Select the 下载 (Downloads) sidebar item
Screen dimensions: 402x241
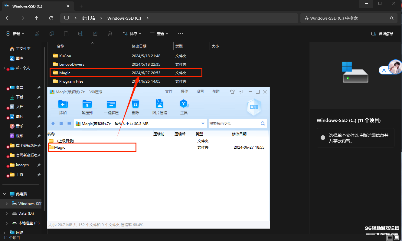tap(20, 97)
